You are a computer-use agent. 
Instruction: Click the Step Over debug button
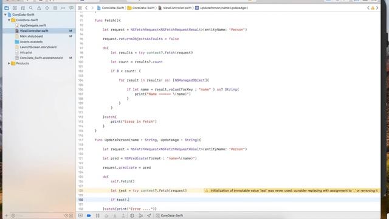[106, 215]
